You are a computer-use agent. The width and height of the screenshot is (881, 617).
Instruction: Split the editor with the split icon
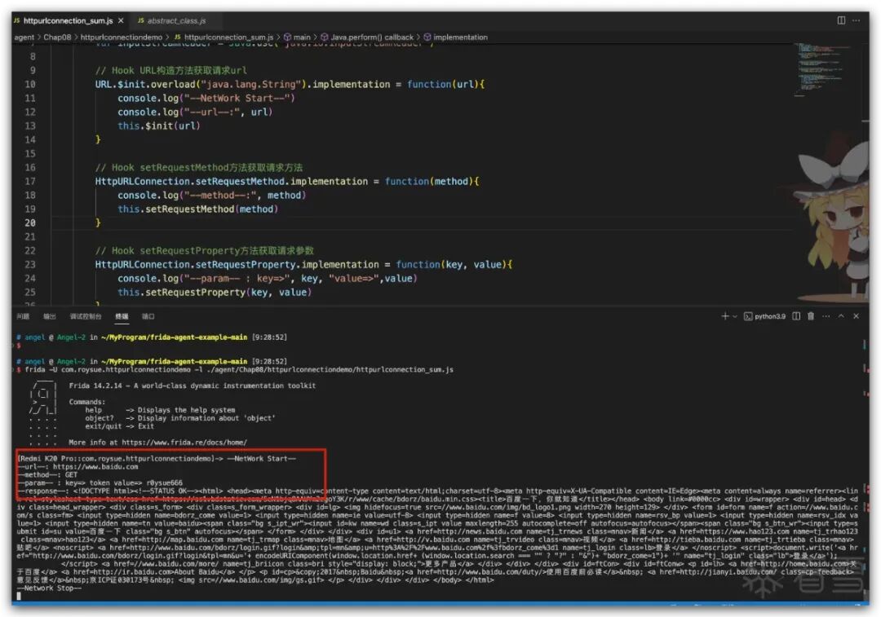841,20
